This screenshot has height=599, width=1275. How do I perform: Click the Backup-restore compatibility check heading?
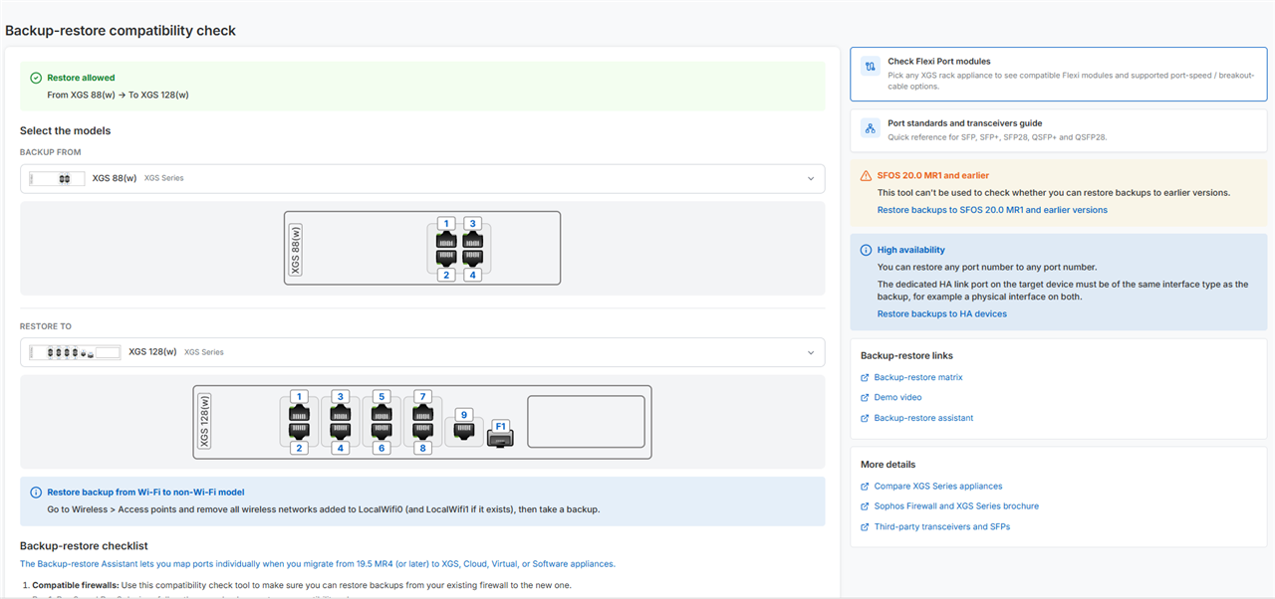pyautogui.click(x=121, y=30)
